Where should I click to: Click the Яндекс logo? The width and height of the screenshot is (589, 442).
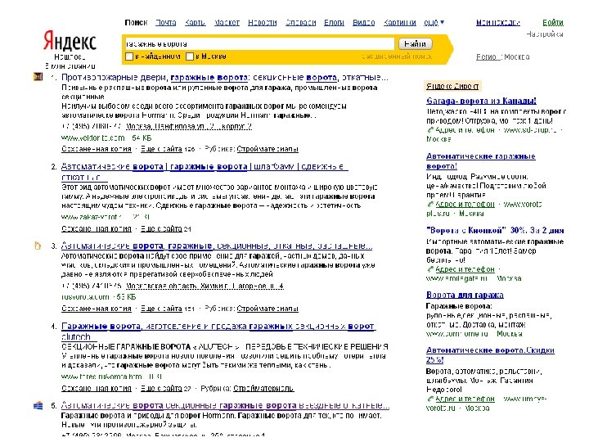pyautogui.click(x=70, y=41)
